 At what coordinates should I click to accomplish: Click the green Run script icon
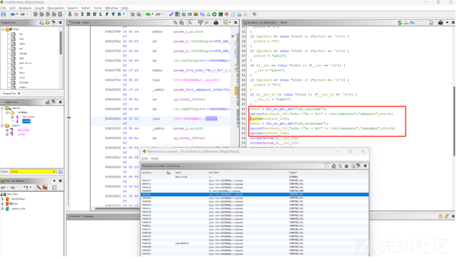pos(215,14)
